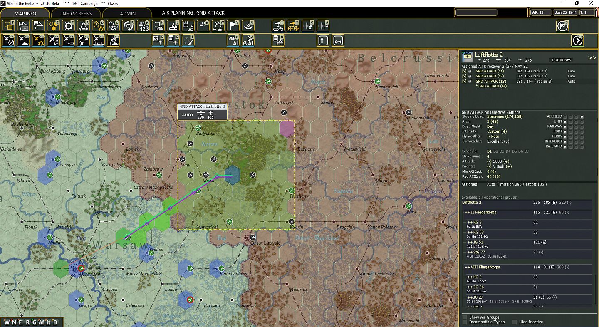Click the unit numbers 123 toolbar icon

pos(144,26)
